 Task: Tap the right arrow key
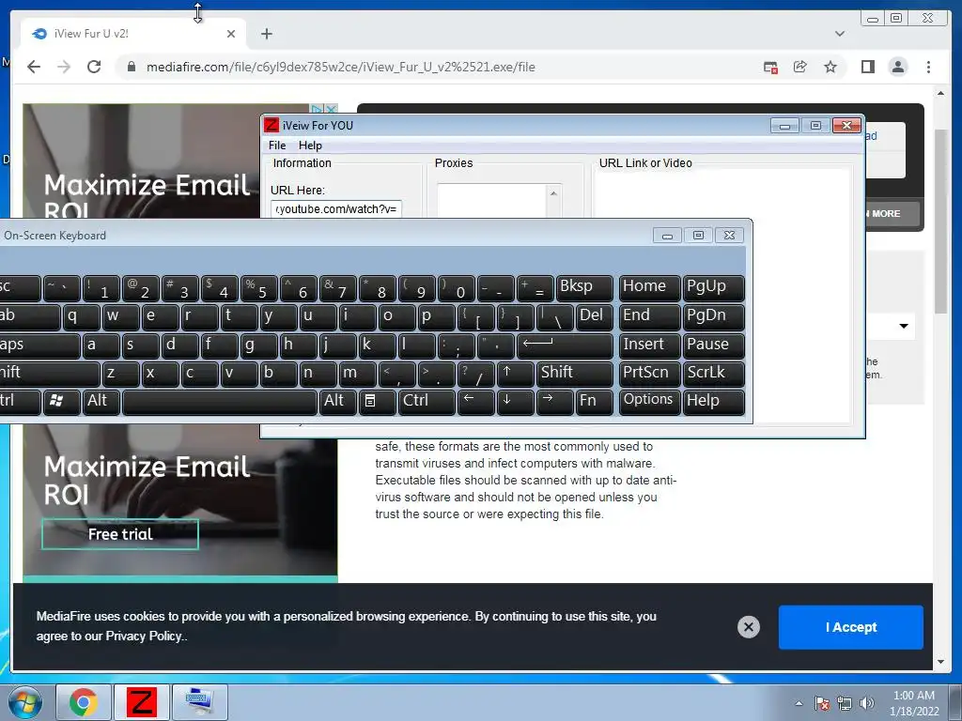(x=554, y=402)
